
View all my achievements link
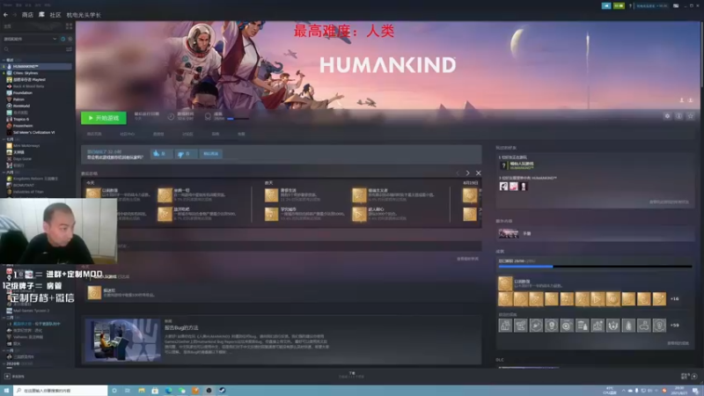[678, 343]
